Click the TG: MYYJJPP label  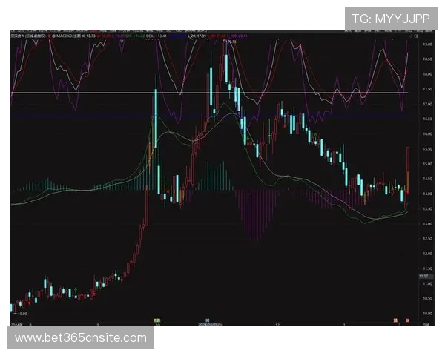click(x=390, y=18)
